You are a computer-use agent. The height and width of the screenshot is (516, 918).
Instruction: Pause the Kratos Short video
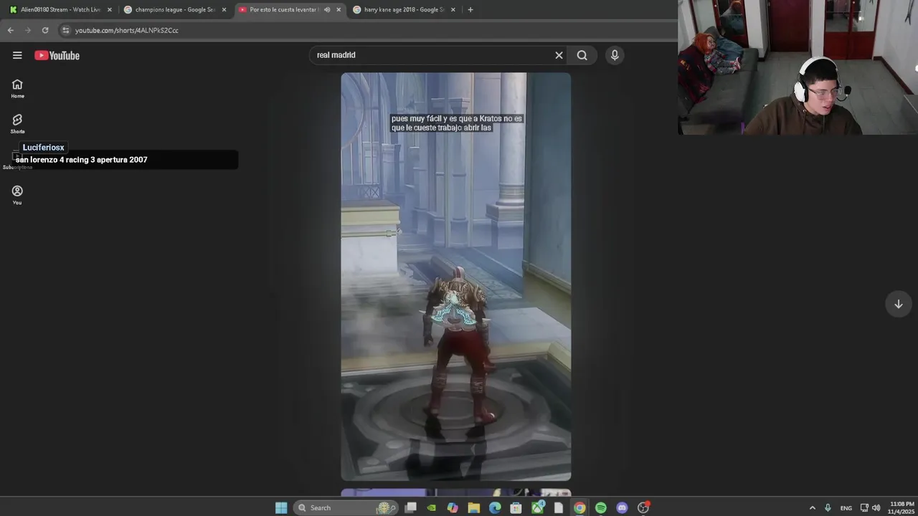coord(456,277)
